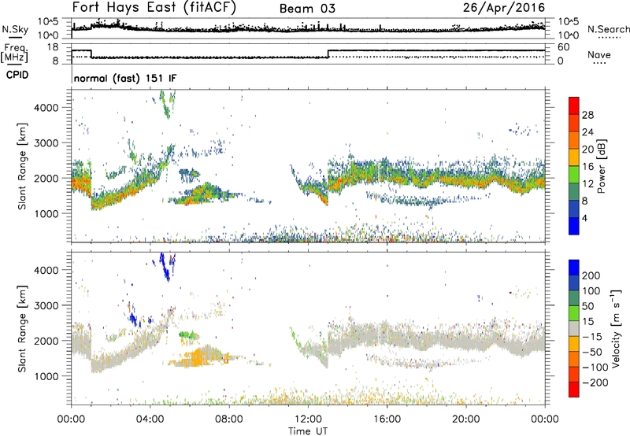
Task: Click the velocity panel 'Slant Range [km]' label
Action: tap(22, 328)
